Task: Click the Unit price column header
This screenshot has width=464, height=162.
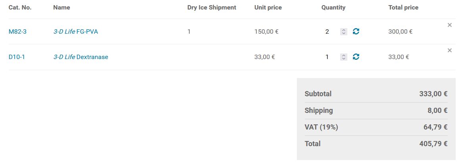Action: coord(268,8)
